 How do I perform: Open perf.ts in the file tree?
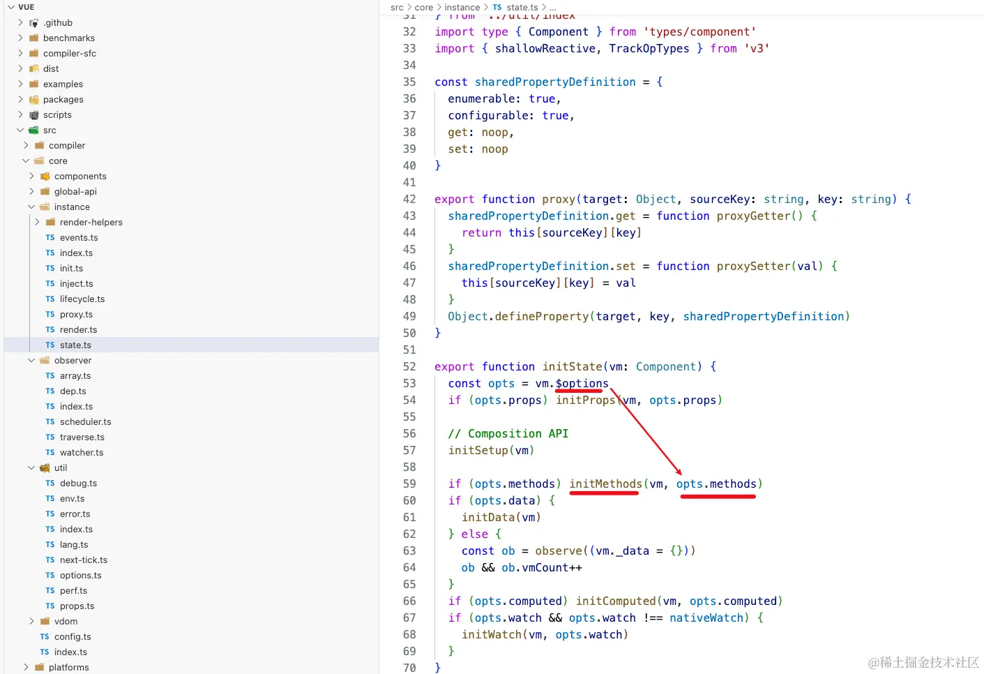click(73, 591)
